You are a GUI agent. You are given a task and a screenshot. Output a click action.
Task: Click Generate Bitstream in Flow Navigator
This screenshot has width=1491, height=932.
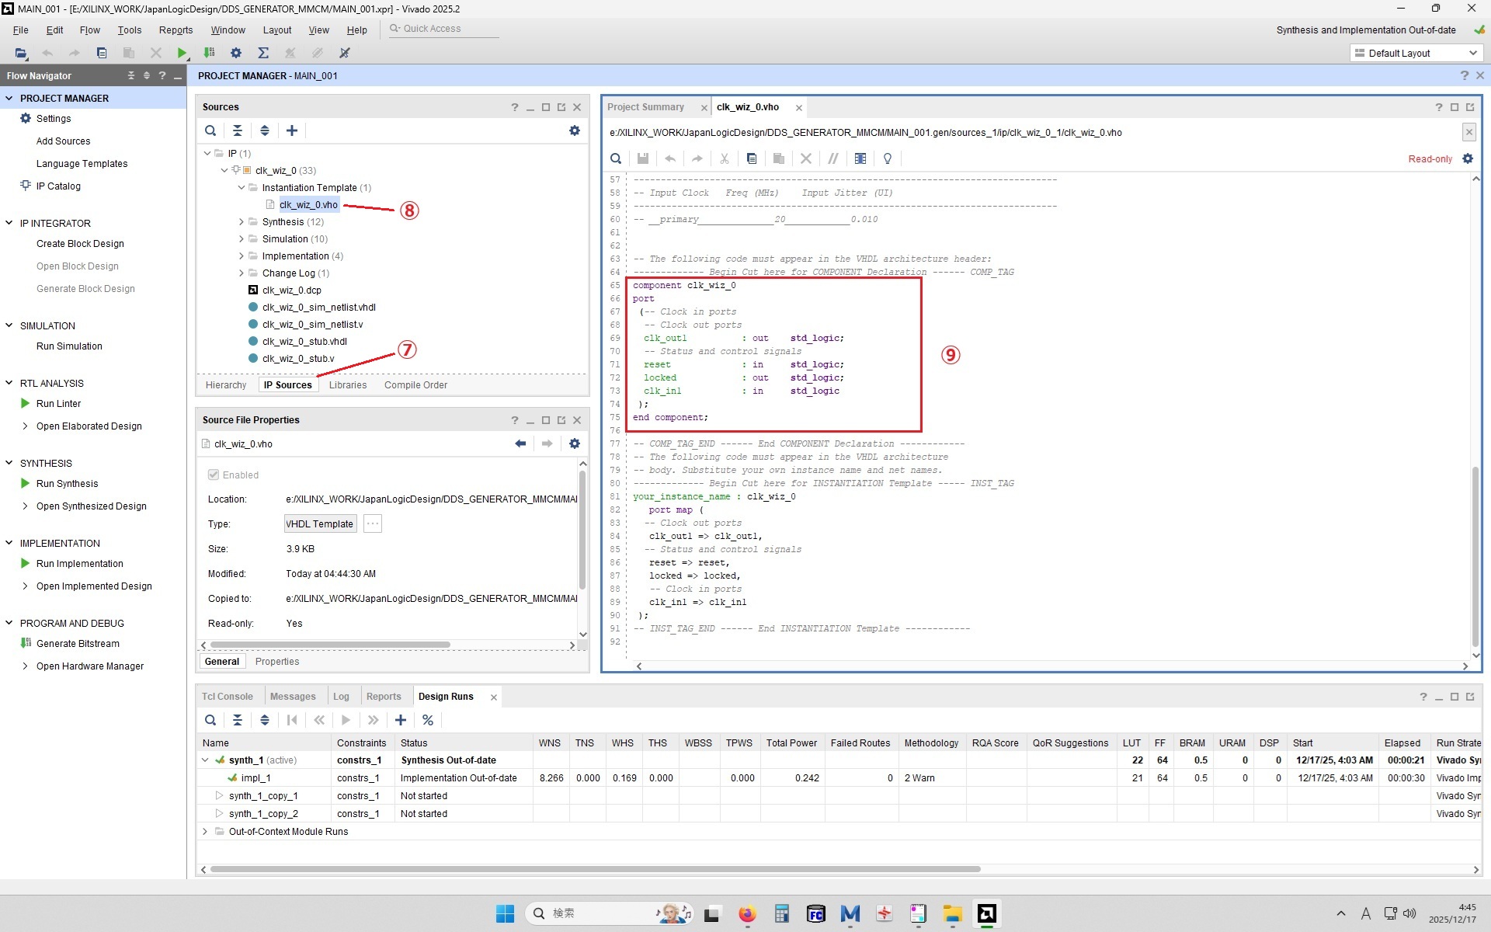78,644
